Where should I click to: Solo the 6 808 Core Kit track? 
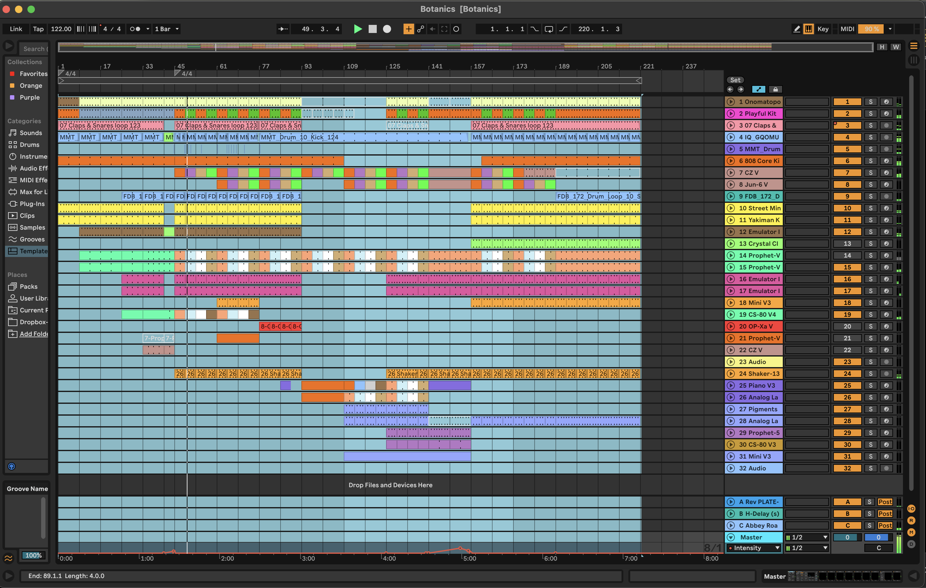pos(870,161)
